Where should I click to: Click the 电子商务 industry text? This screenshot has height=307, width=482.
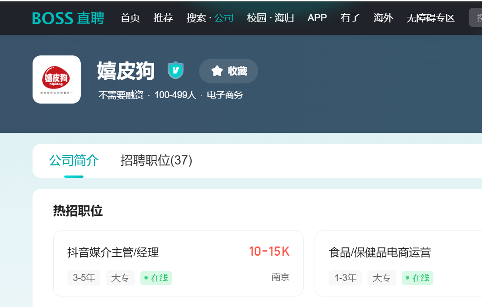pos(225,95)
